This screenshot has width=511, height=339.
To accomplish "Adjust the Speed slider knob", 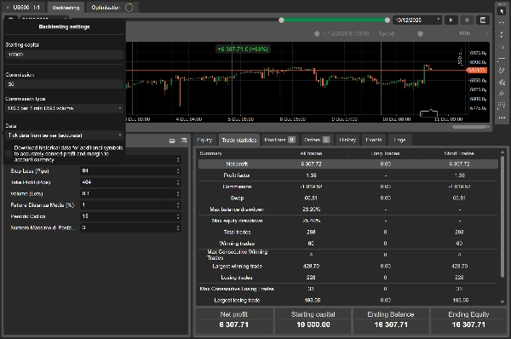I will [421, 33].
